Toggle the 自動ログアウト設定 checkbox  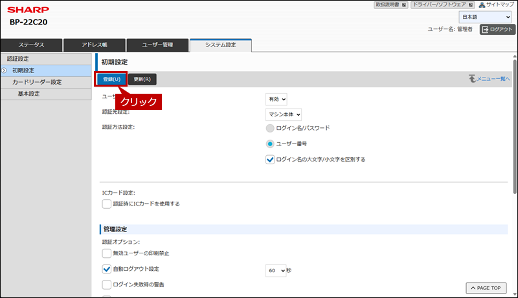[x=107, y=268]
